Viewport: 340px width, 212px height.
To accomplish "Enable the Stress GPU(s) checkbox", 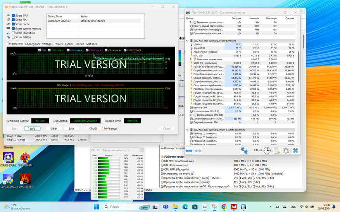I will click(14, 38).
